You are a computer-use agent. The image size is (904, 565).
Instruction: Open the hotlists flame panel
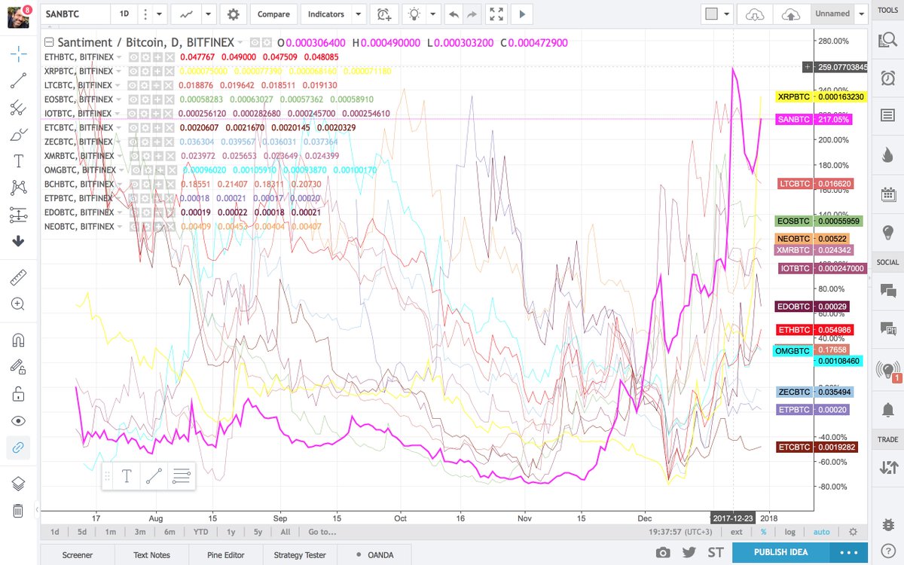click(x=887, y=155)
